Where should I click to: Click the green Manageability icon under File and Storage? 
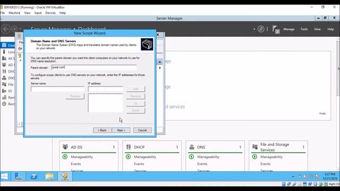[254, 157]
